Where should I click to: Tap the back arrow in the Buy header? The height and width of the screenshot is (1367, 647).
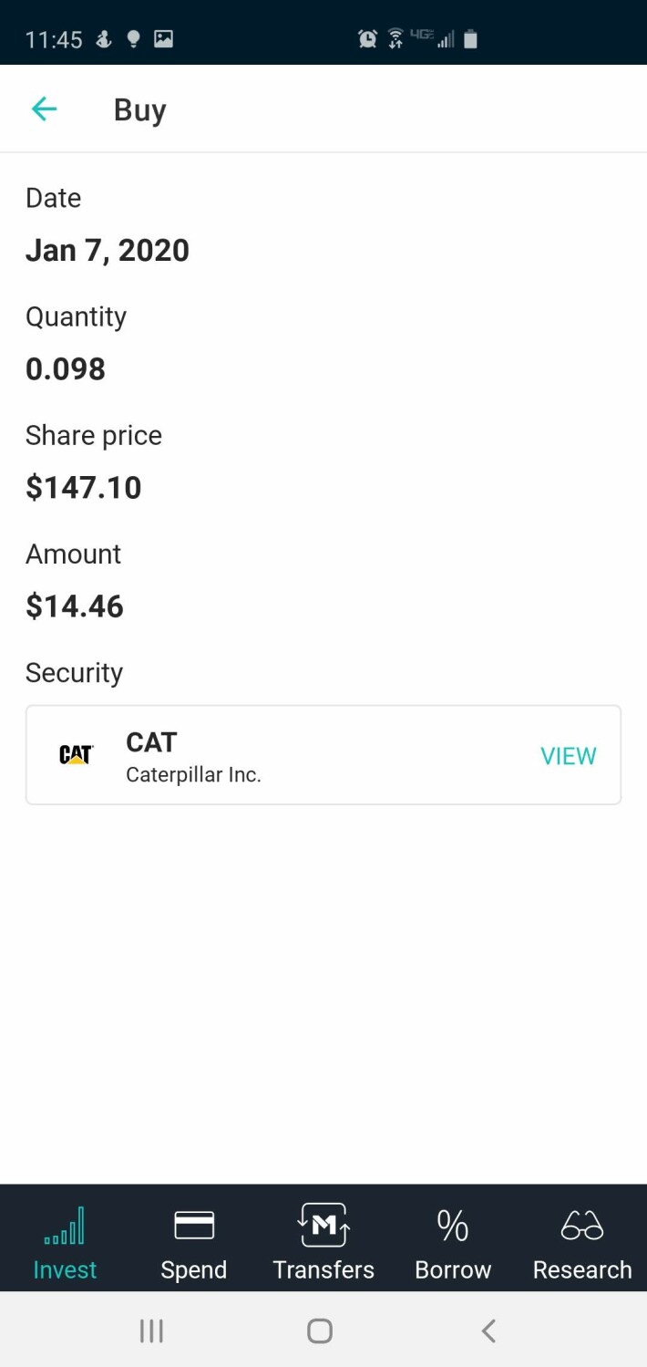(44, 109)
